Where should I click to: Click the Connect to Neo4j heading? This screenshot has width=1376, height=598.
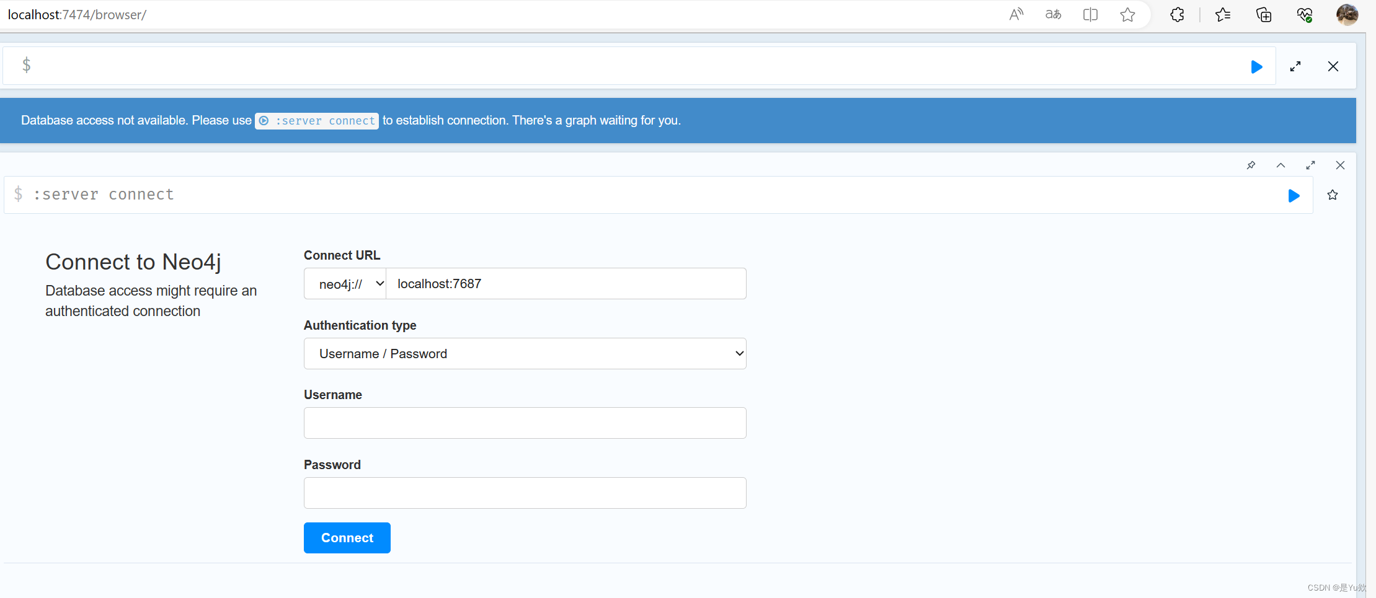point(133,262)
